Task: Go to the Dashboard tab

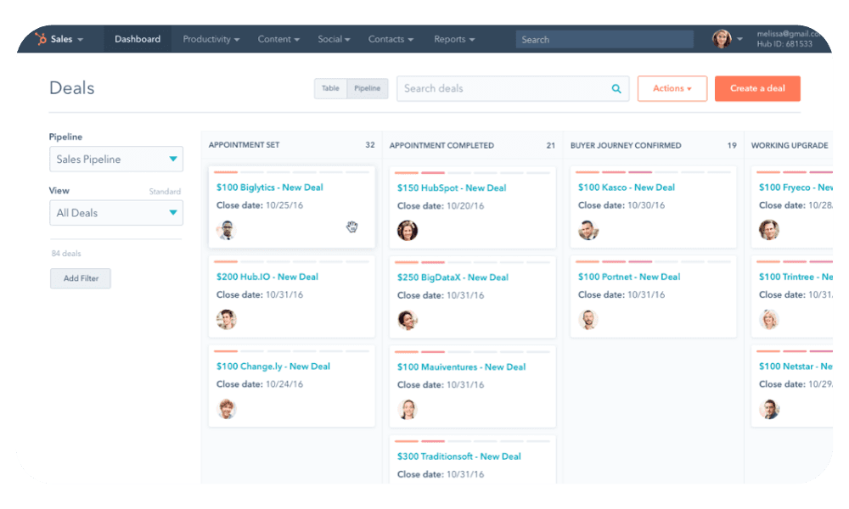Action: click(x=138, y=39)
